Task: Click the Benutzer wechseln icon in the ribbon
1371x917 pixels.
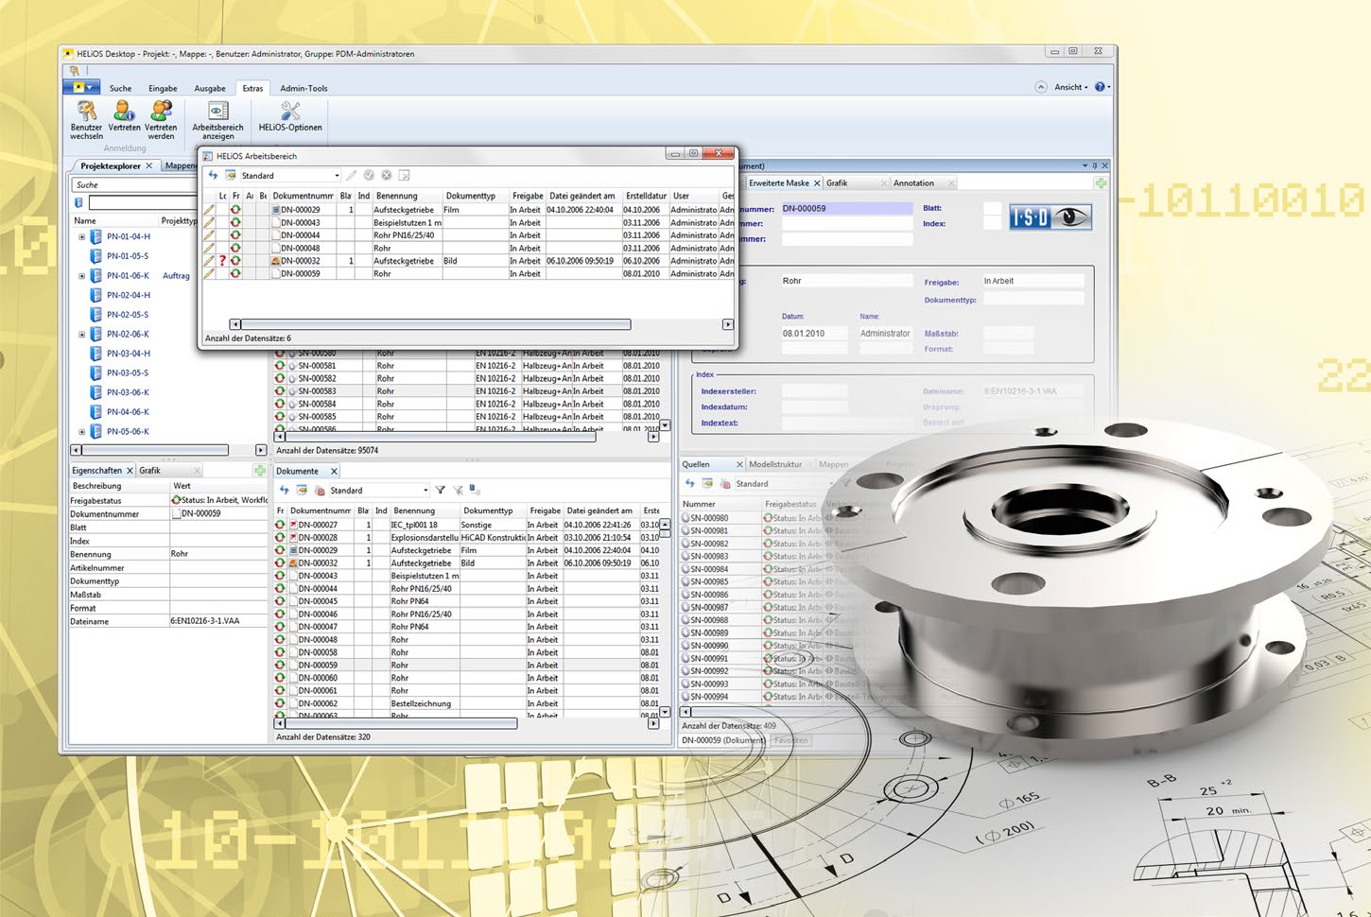Action: pos(86,111)
